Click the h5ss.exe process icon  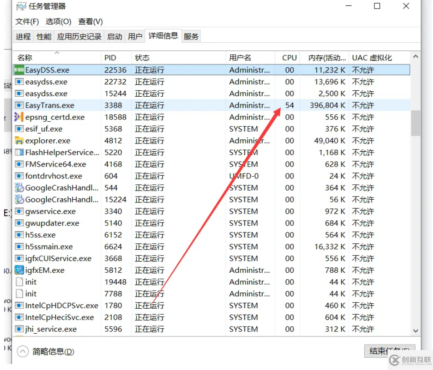click(19, 235)
